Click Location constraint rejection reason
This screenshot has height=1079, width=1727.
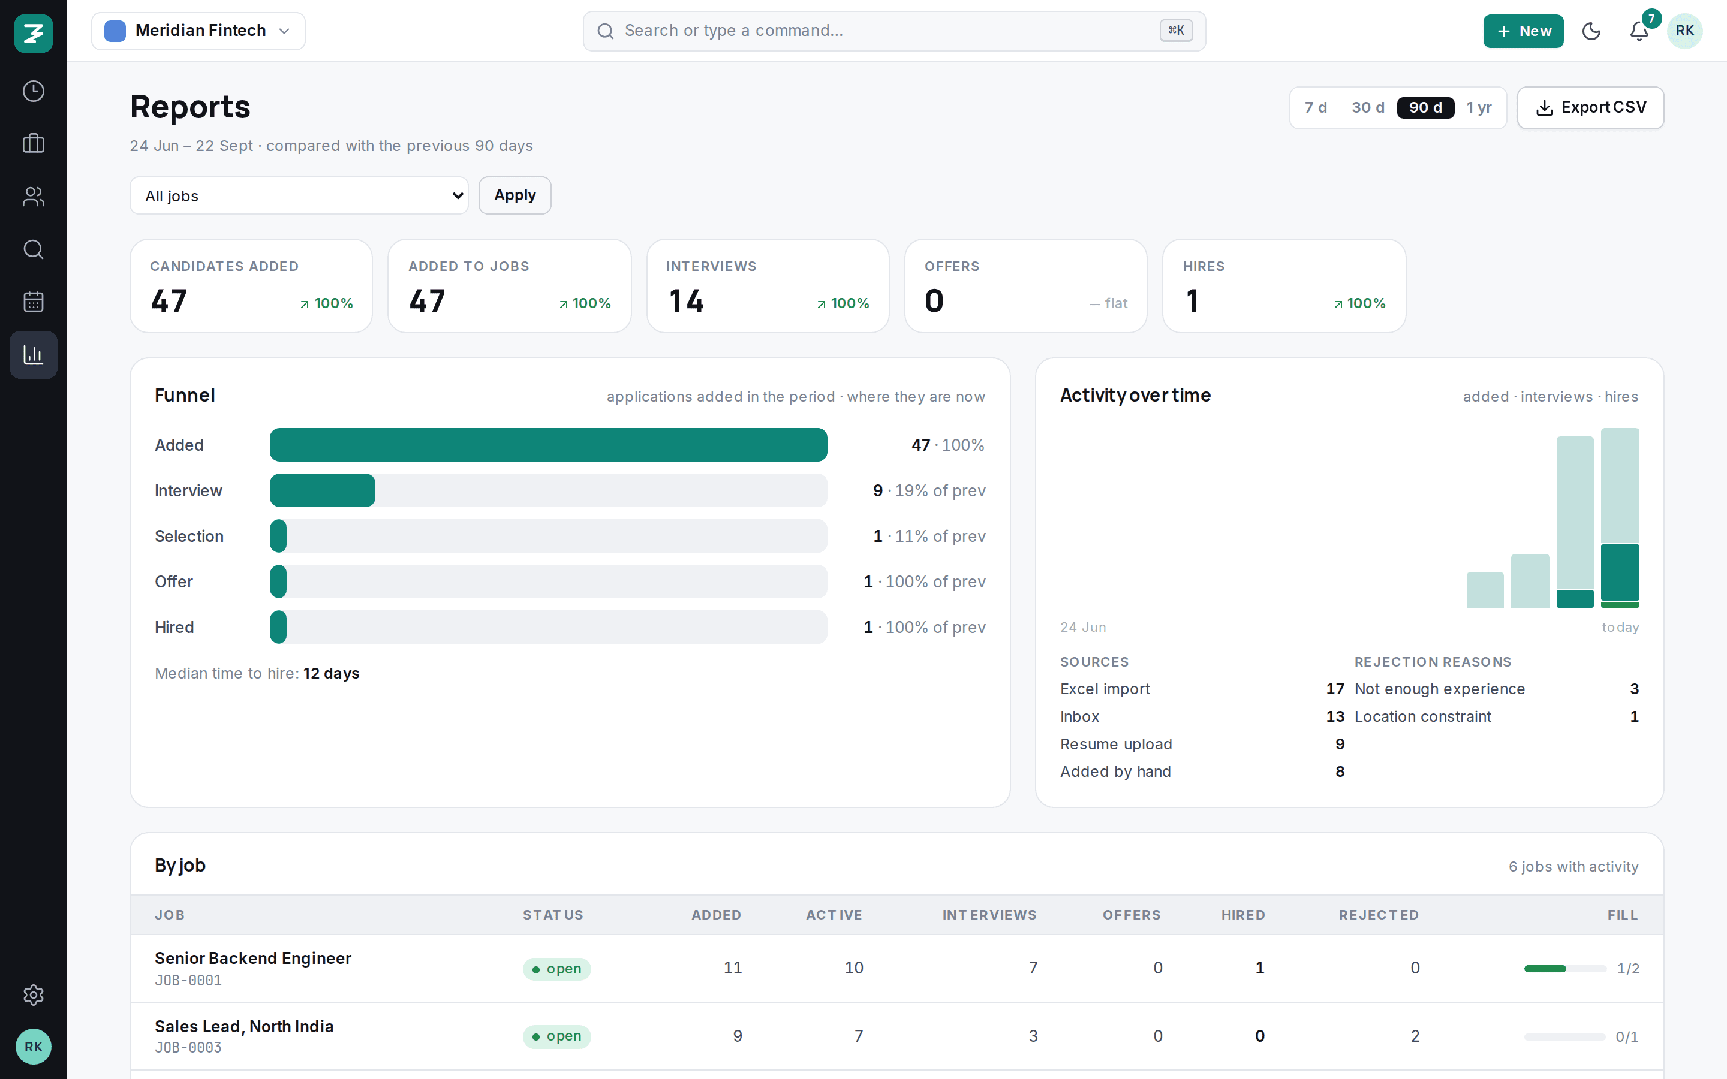pyautogui.click(x=1497, y=716)
